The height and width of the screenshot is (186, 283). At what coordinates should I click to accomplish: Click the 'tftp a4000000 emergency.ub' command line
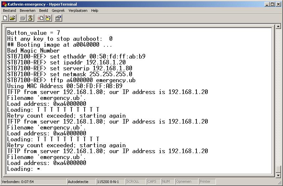tap(71, 80)
